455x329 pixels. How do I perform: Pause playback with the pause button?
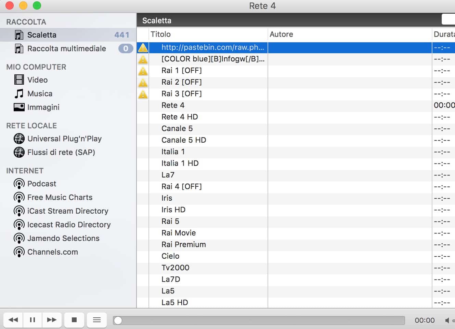point(32,320)
